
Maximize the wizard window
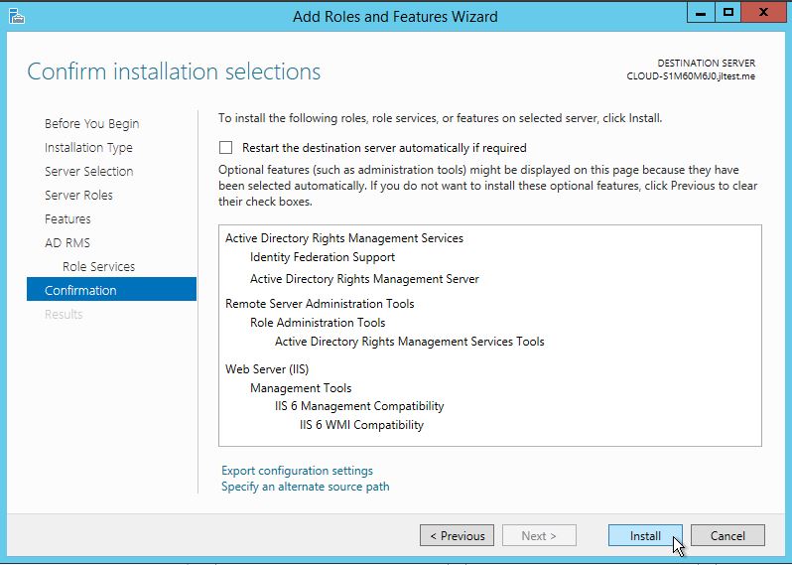click(727, 13)
